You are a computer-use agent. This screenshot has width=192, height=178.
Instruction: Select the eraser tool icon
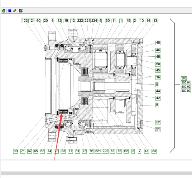pos(15,11)
